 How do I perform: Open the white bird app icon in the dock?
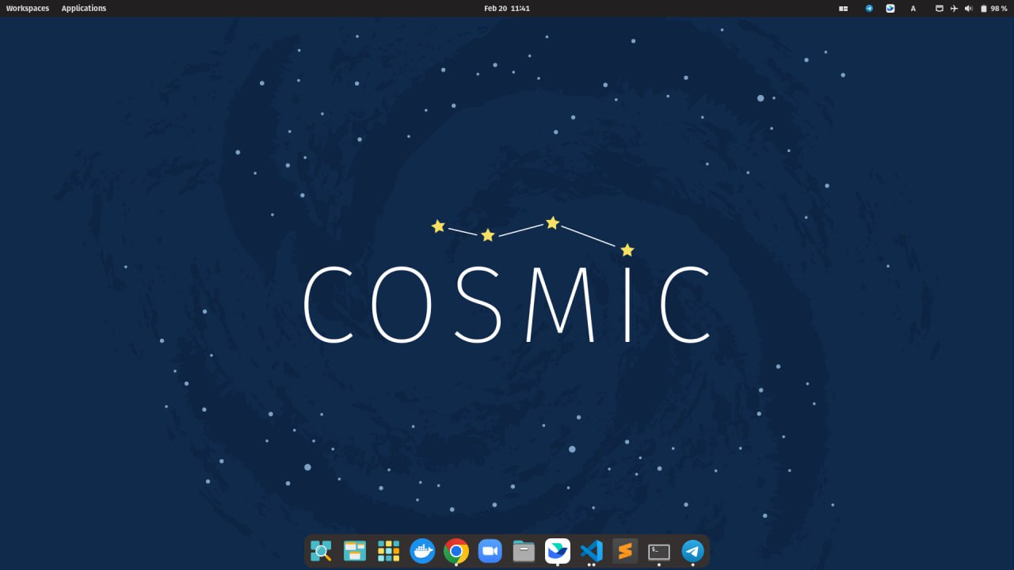point(558,551)
